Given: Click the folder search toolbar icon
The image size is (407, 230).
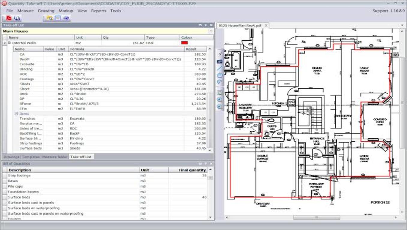Looking at the screenshot, I should (49, 18).
